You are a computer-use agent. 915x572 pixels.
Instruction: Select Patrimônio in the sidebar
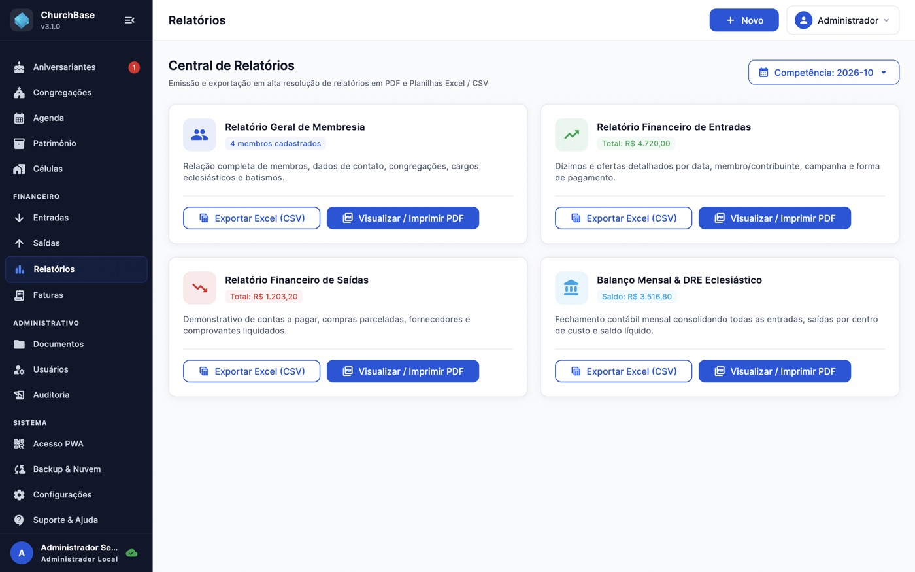click(76, 144)
